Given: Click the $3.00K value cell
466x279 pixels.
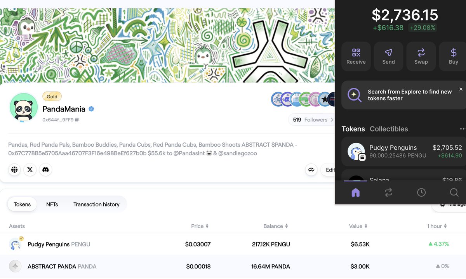Looking at the screenshot, I should pyautogui.click(x=360, y=266).
